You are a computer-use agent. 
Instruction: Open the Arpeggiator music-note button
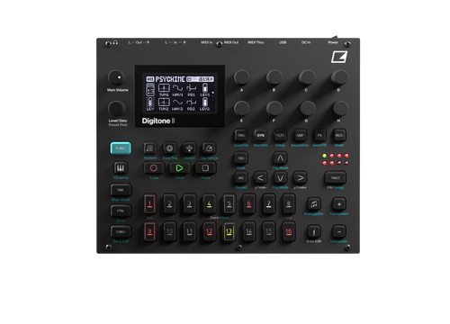tap(314, 204)
